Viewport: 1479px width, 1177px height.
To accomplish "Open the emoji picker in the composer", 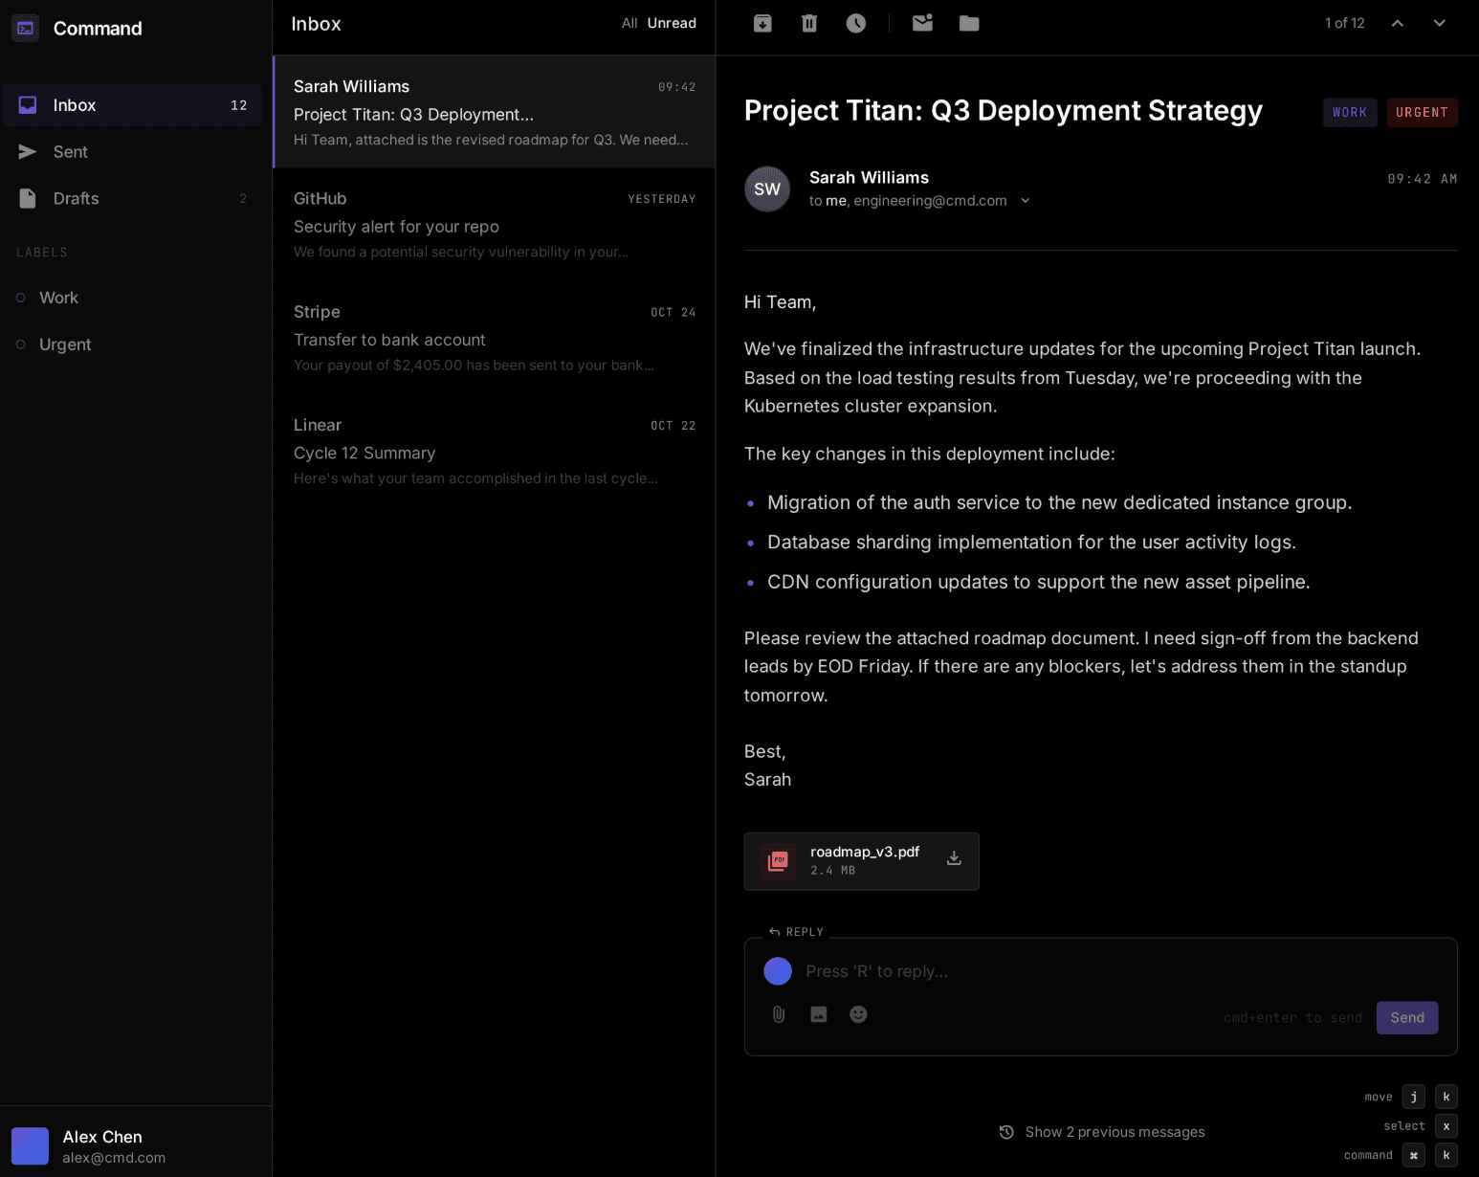I will (x=858, y=1014).
